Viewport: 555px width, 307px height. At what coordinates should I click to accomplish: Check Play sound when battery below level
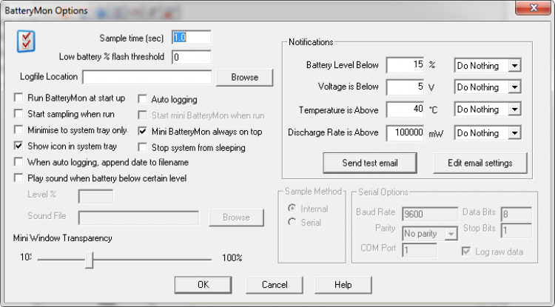pyautogui.click(x=18, y=178)
